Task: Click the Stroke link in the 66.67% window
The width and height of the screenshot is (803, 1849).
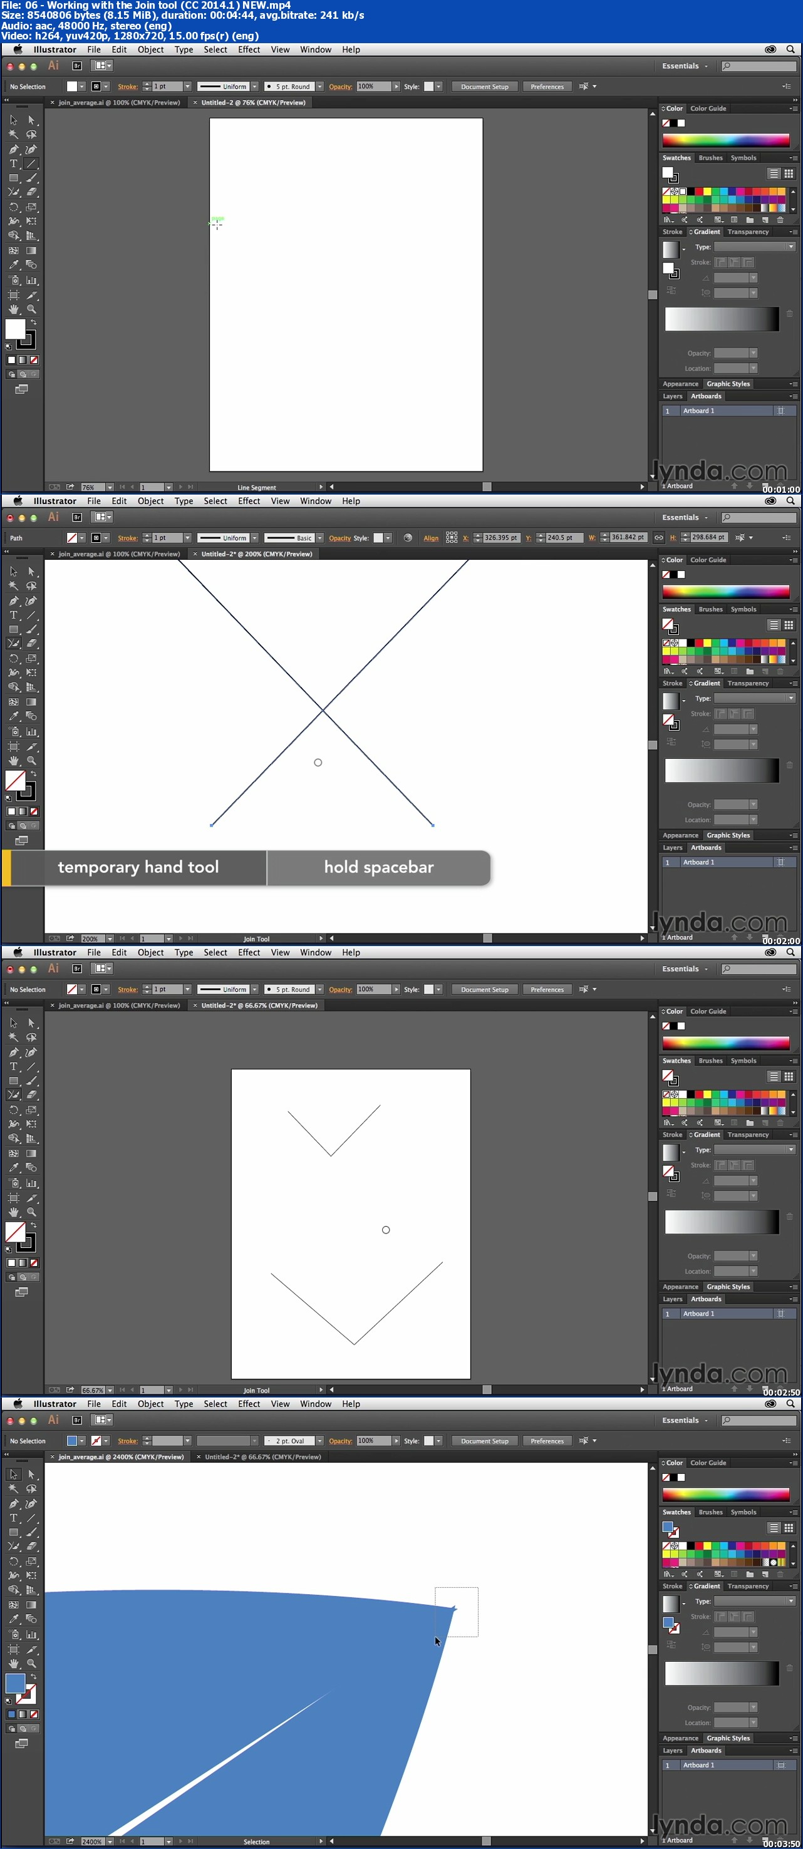Action: pyautogui.click(x=128, y=990)
